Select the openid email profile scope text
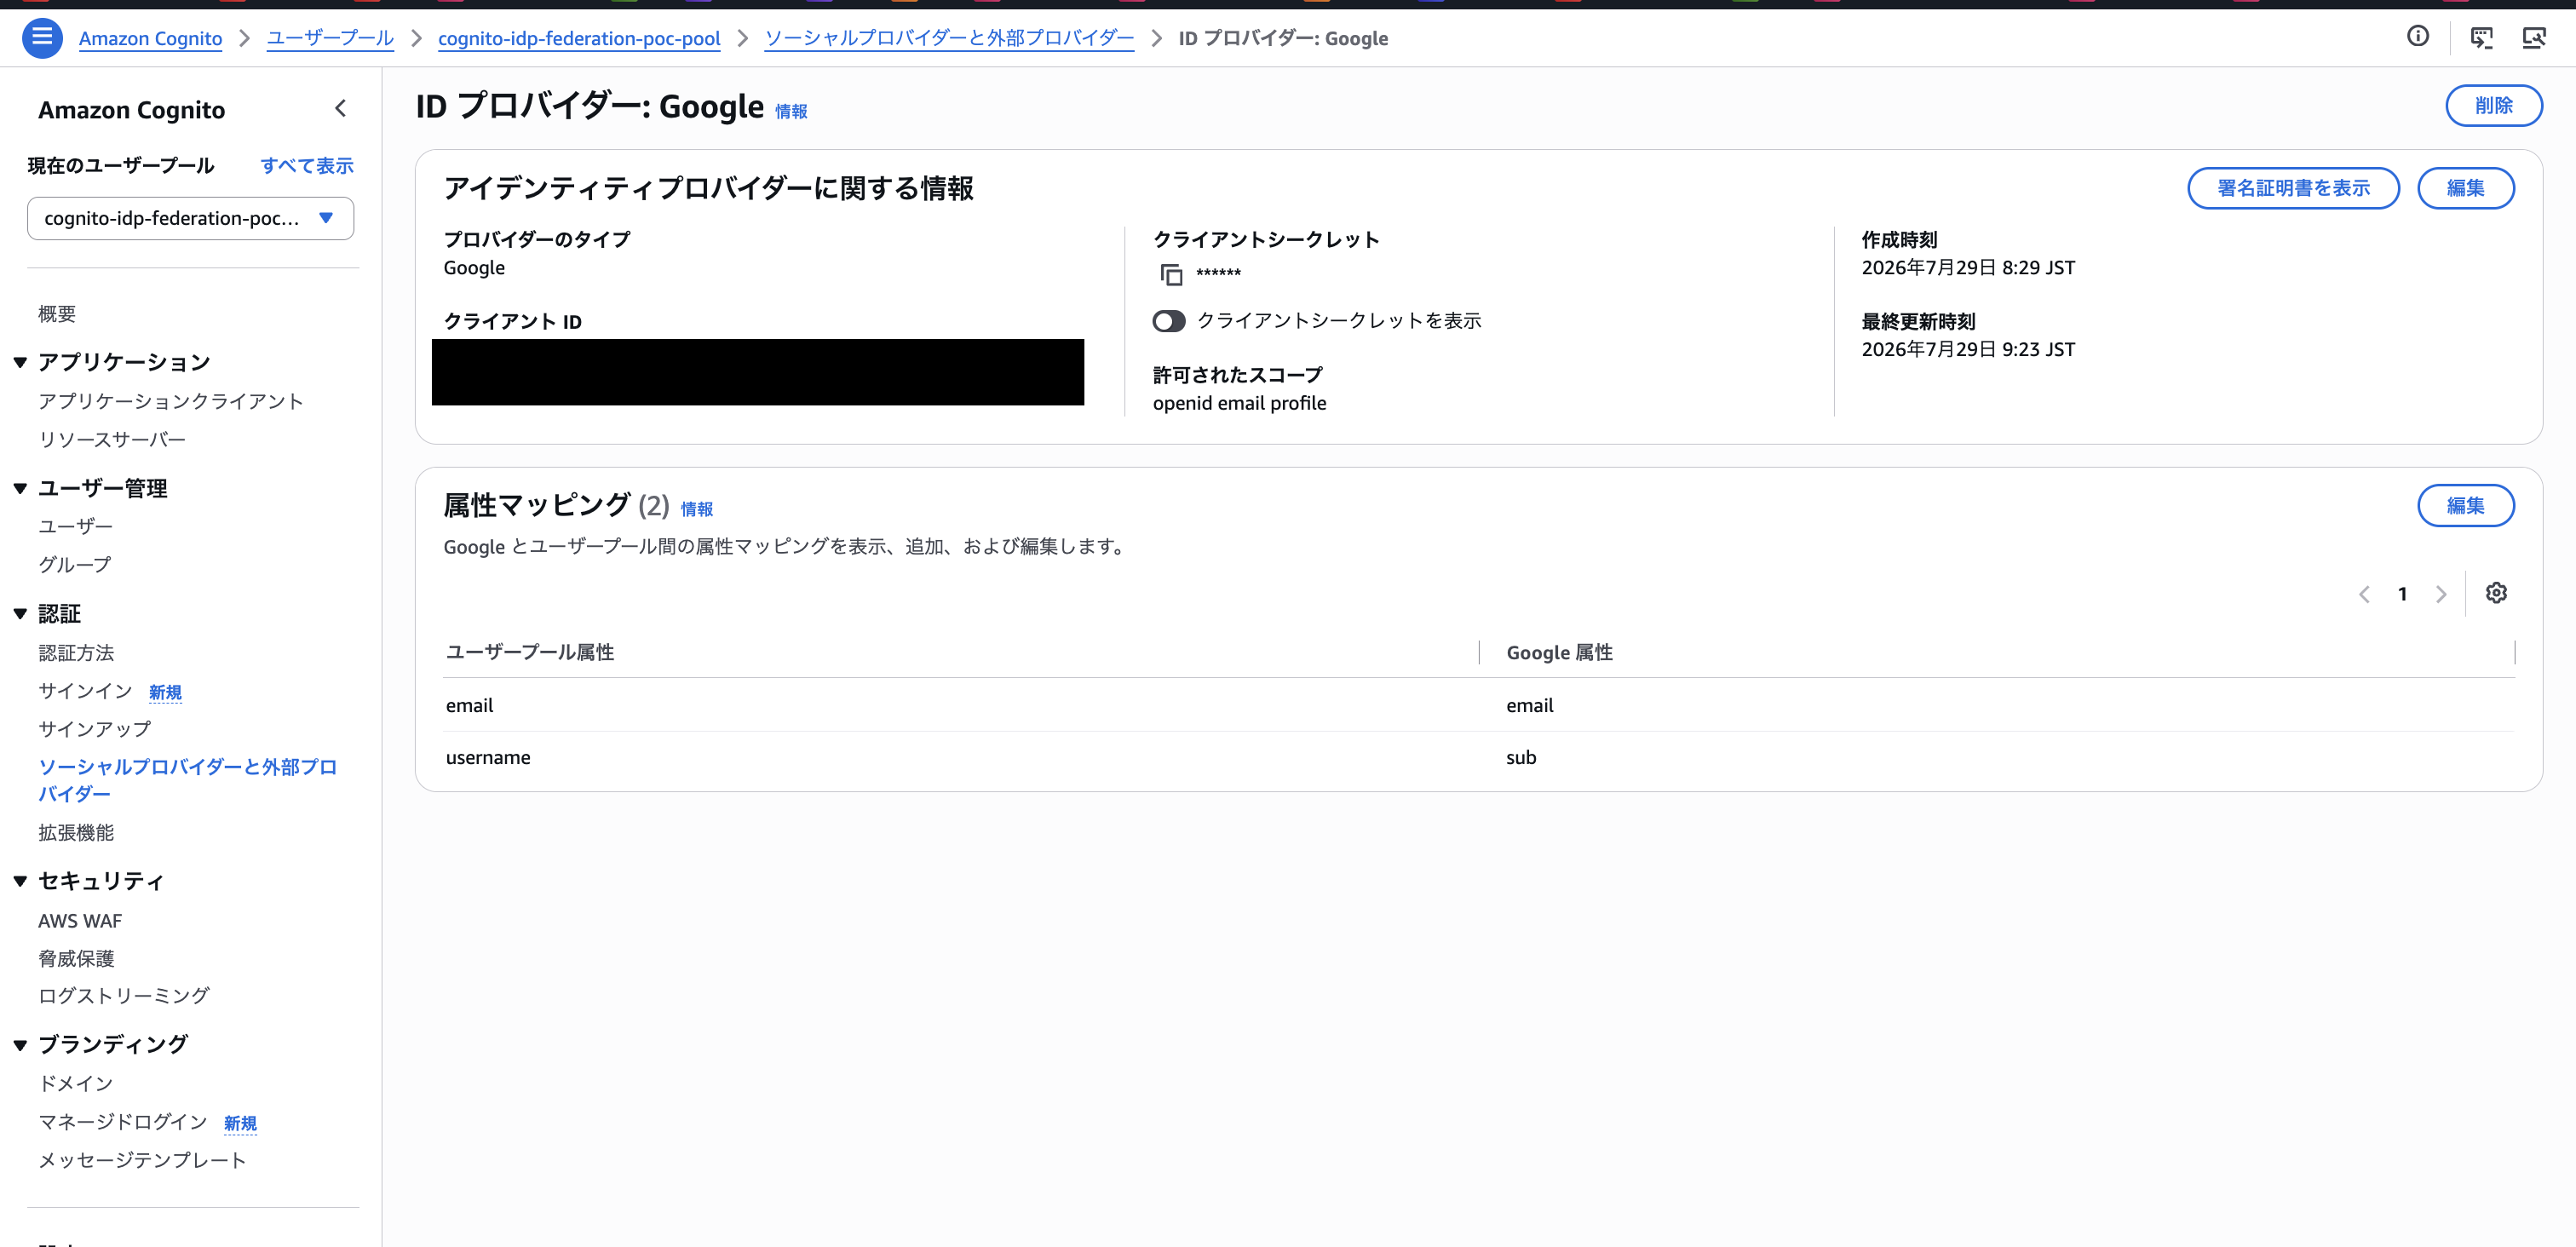The height and width of the screenshot is (1247, 2576). pyautogui.click(x=1239, y=403)
